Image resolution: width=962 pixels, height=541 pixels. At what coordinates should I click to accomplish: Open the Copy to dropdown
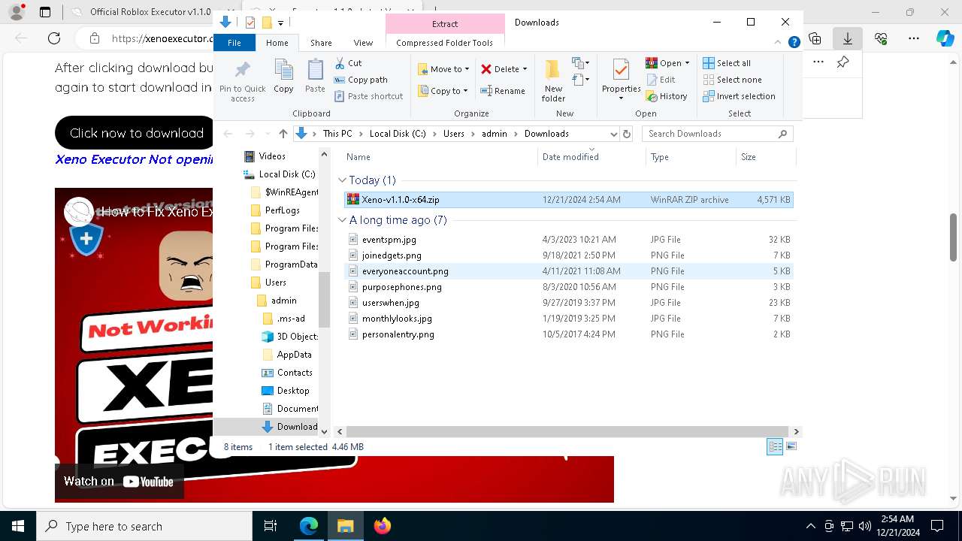coord(443,91)
